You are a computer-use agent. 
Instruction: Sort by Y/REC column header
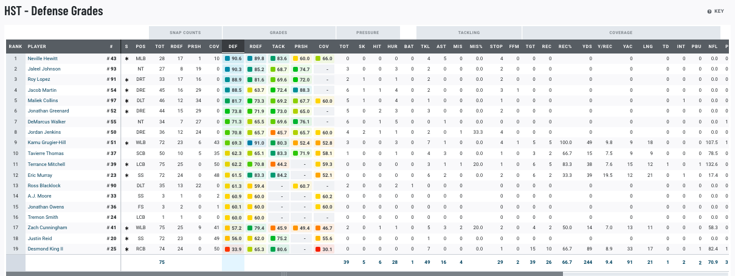click(x=605, y=46)
